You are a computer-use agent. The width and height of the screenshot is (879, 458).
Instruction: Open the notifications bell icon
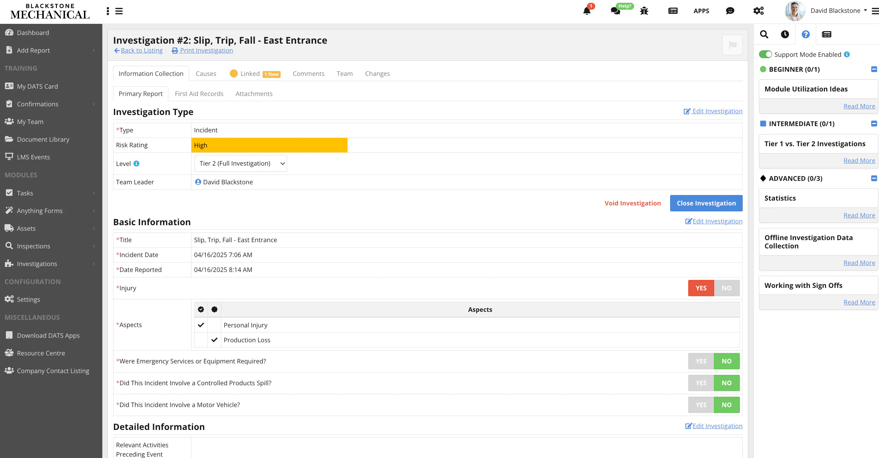click(587, 11)
